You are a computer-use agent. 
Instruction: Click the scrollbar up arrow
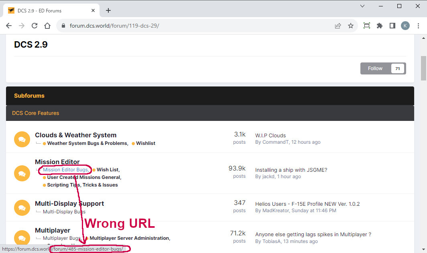coord(423,38)
